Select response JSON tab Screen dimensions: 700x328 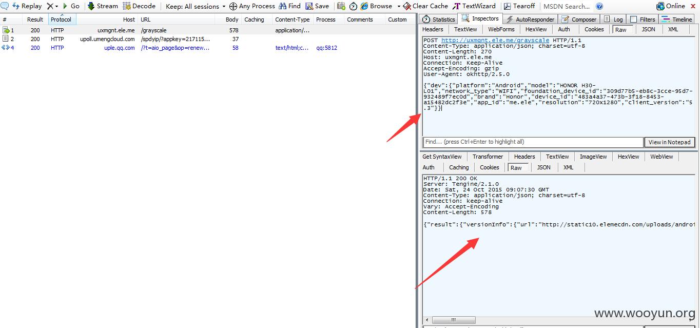pyautogui.click(x=543, y=167)
